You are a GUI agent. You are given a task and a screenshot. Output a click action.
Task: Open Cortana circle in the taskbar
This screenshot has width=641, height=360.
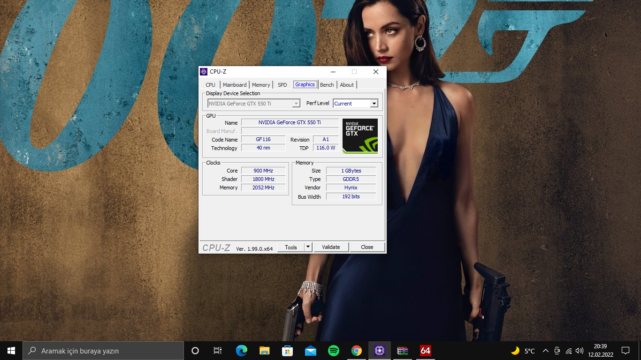tap(195, 351)
